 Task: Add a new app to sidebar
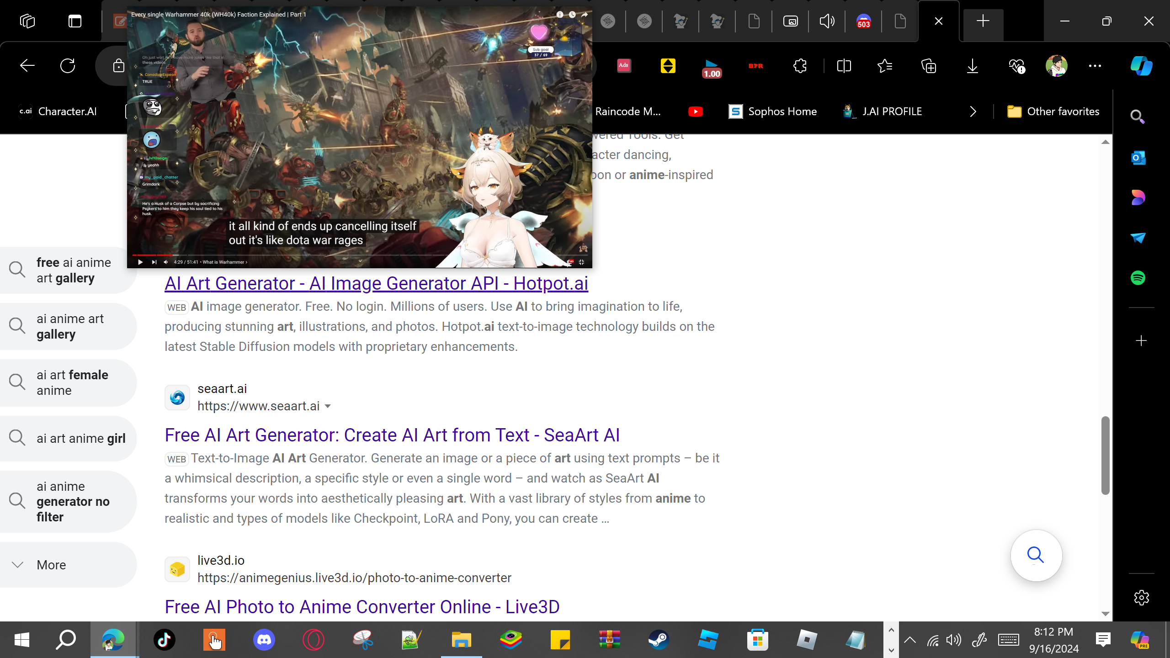pos(1141,340)
